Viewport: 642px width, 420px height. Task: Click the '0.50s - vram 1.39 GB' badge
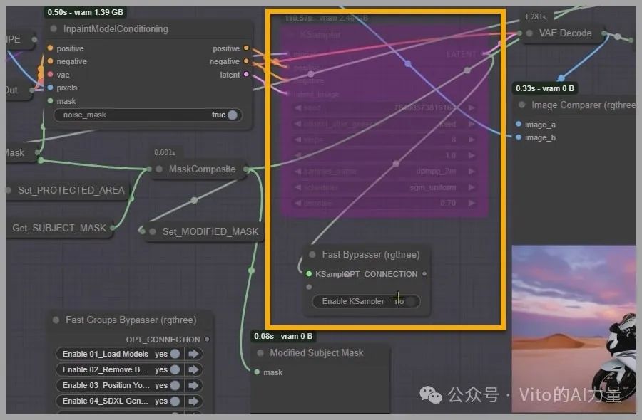coord(85,12)
